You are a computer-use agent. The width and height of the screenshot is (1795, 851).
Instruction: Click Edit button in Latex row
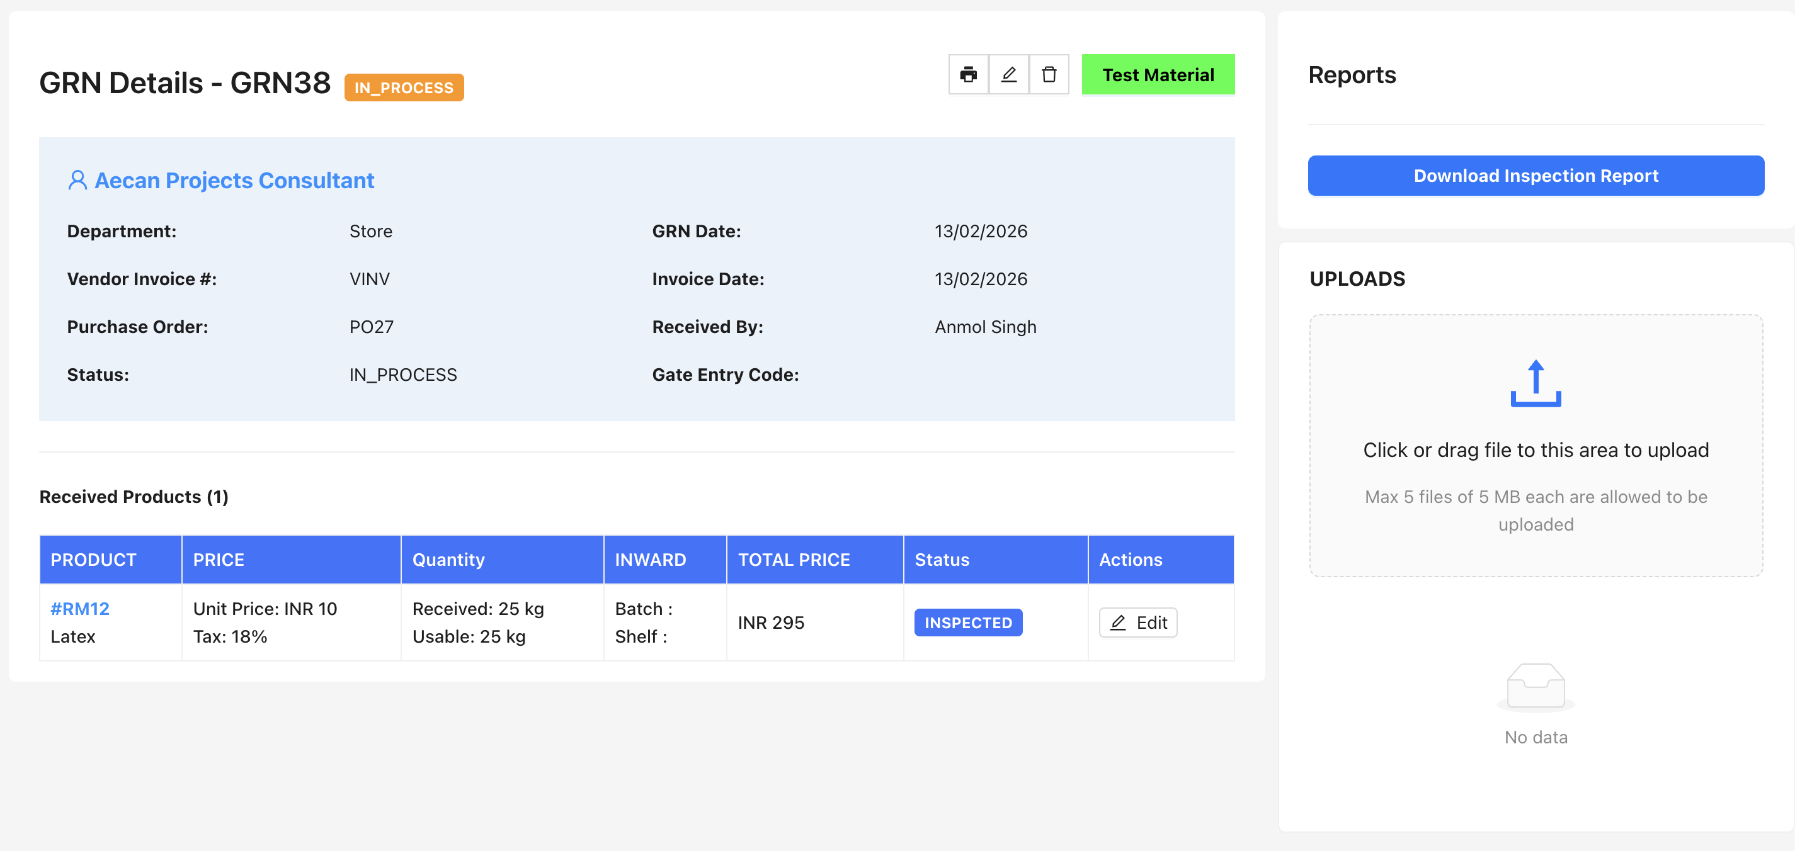(x=1137, y=623)
